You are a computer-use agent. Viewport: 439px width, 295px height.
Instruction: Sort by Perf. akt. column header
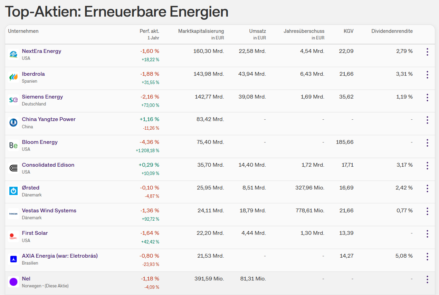[149, 31]
